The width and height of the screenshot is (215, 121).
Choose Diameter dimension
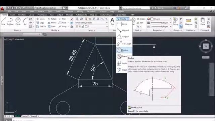pyautogui.click(x=122, y=56)
